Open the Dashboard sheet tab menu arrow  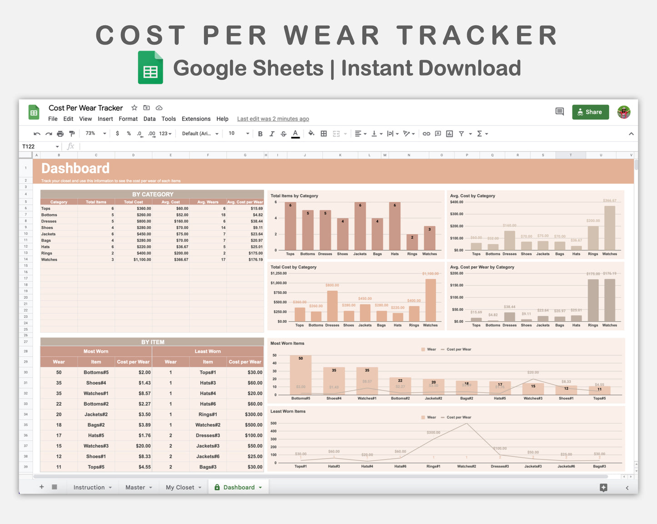pos(260,487)
